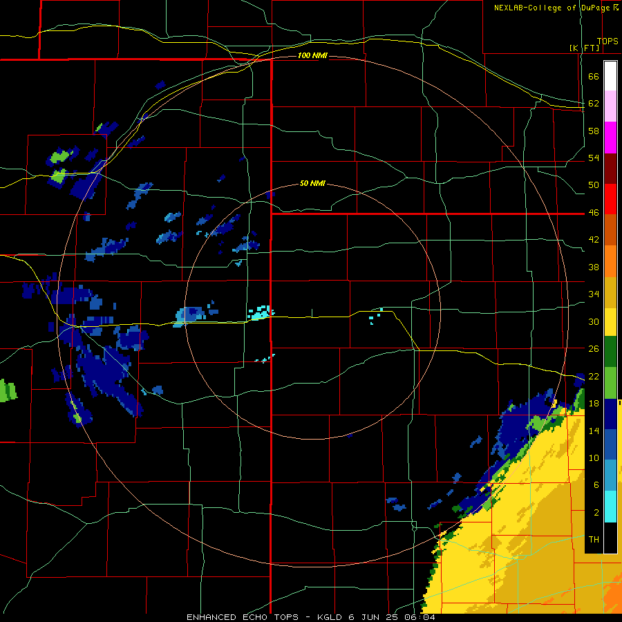The image size is (622, 622).
Task: Click the TH label on the legend scale
Action: [594, 539]
